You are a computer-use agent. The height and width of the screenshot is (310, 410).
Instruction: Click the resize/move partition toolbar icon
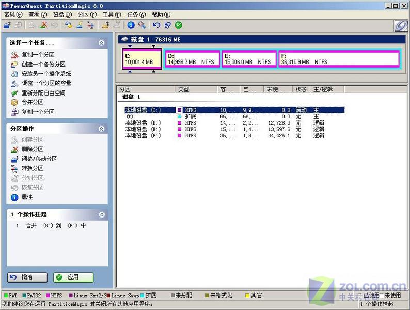(x=7, y=25)
